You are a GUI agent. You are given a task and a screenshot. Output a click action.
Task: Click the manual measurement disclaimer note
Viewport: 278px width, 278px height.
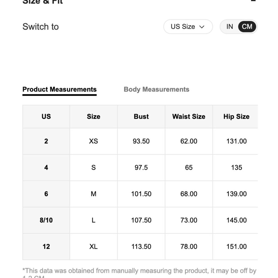pyautogui.click(x=139, y=272)
